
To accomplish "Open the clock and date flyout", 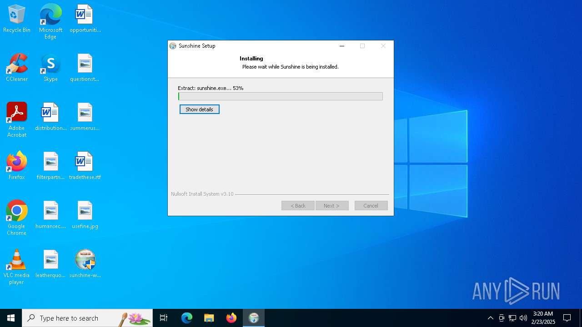I will (x=543, y=318).
